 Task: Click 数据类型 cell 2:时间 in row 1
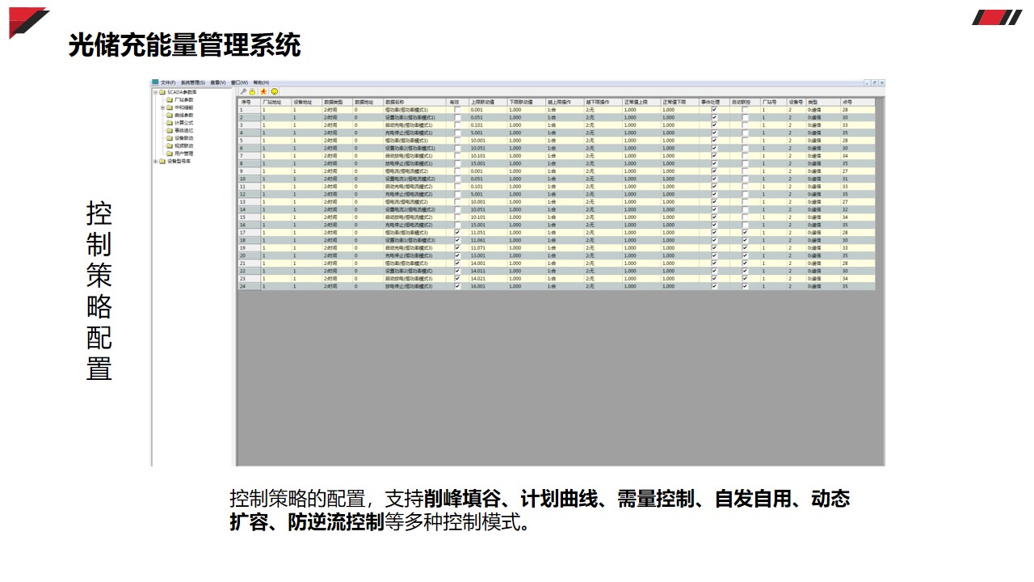tap(338, 109)
